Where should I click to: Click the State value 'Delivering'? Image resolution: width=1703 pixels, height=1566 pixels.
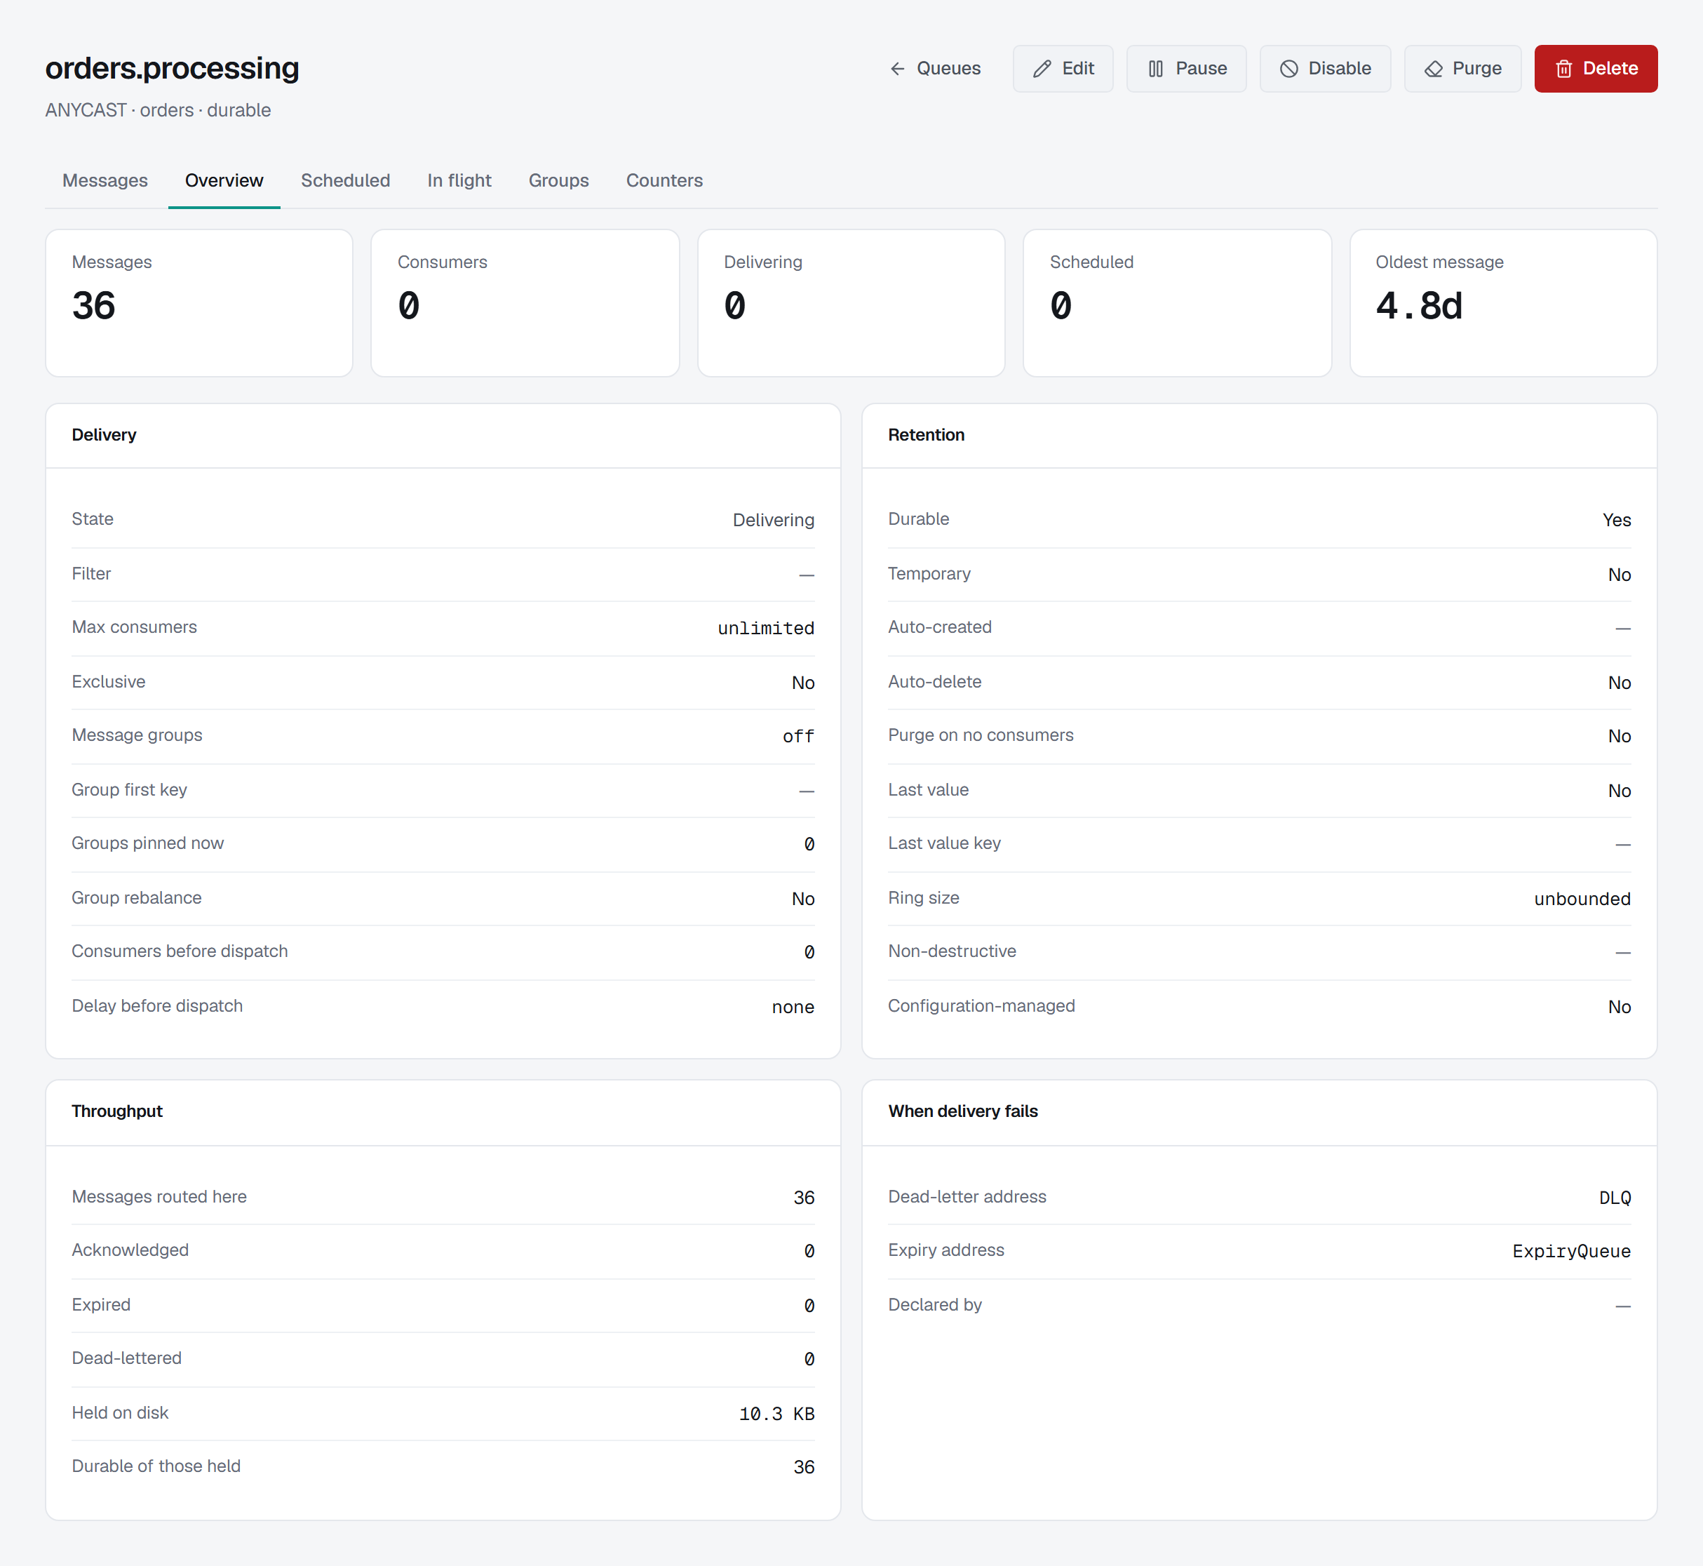773,519
